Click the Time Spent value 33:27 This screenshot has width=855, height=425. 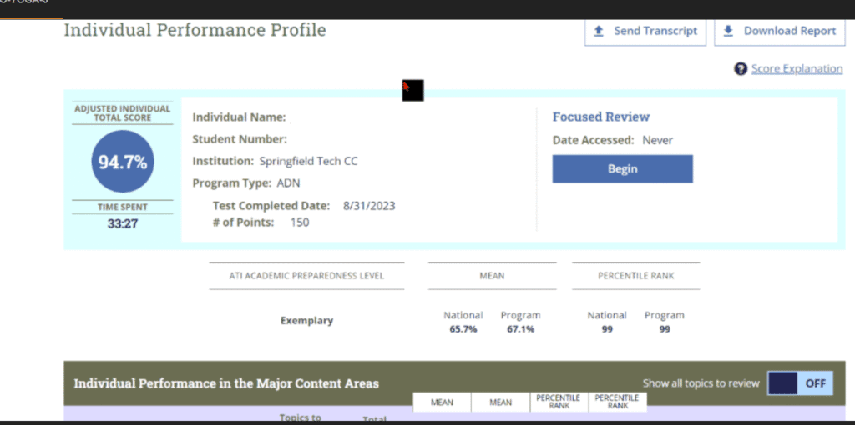123,223
